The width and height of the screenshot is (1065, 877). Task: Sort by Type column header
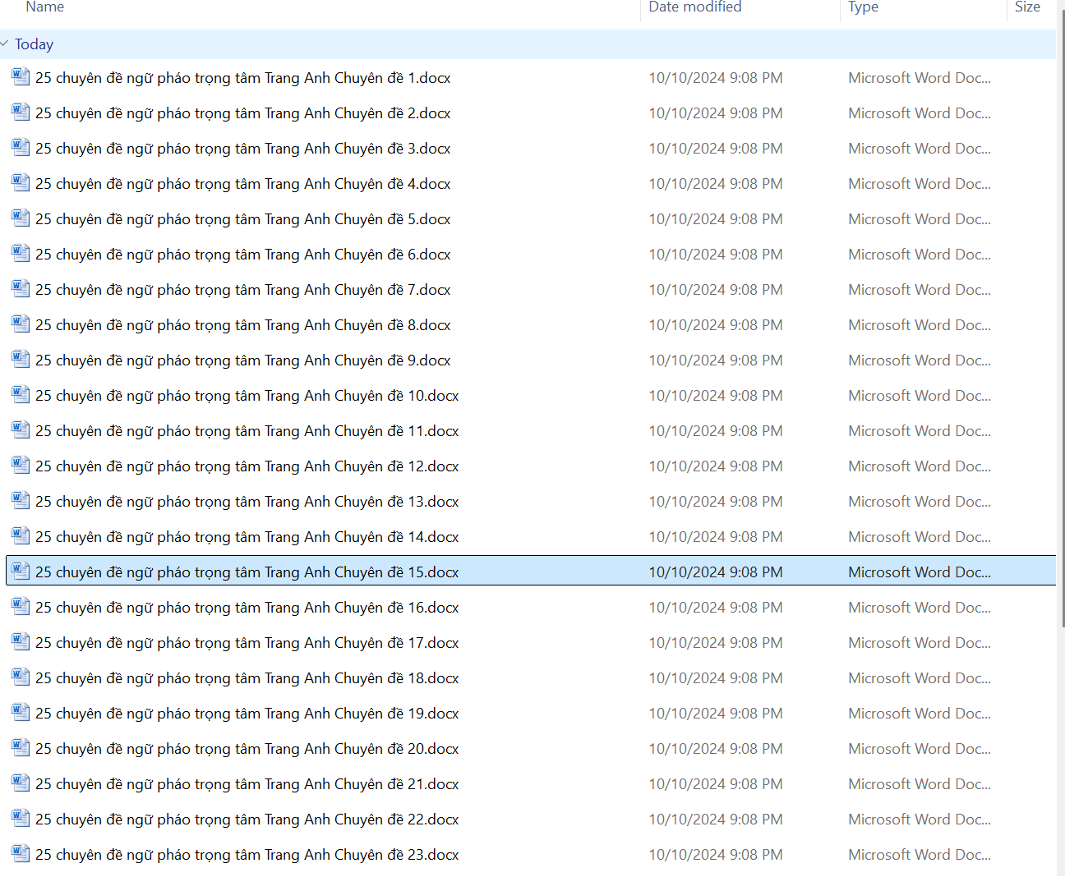[x=863, y=7]
